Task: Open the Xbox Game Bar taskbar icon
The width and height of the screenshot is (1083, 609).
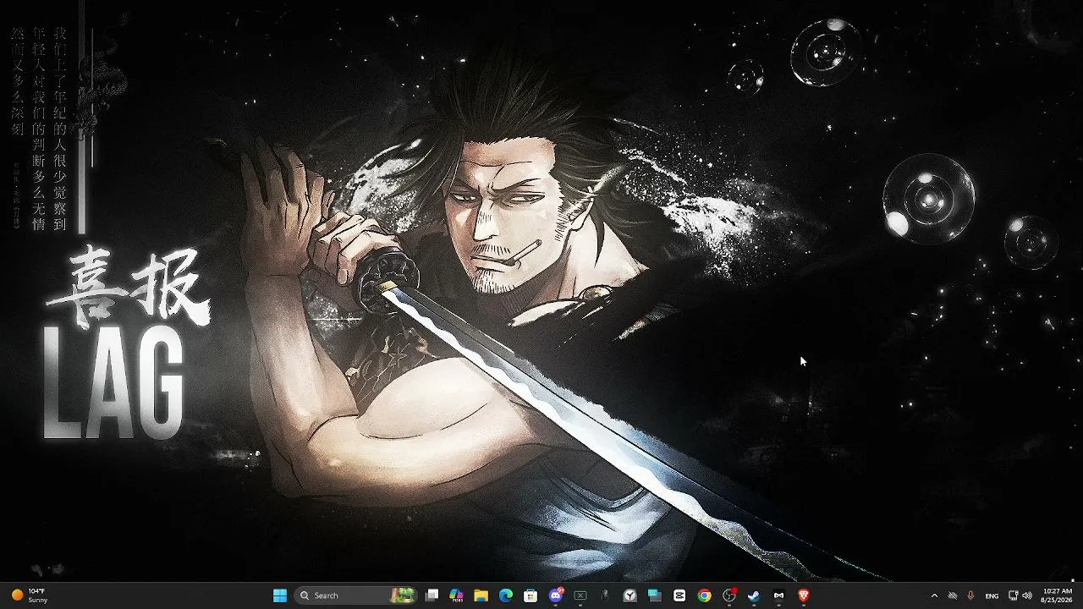Action: [x=580, y=595]
